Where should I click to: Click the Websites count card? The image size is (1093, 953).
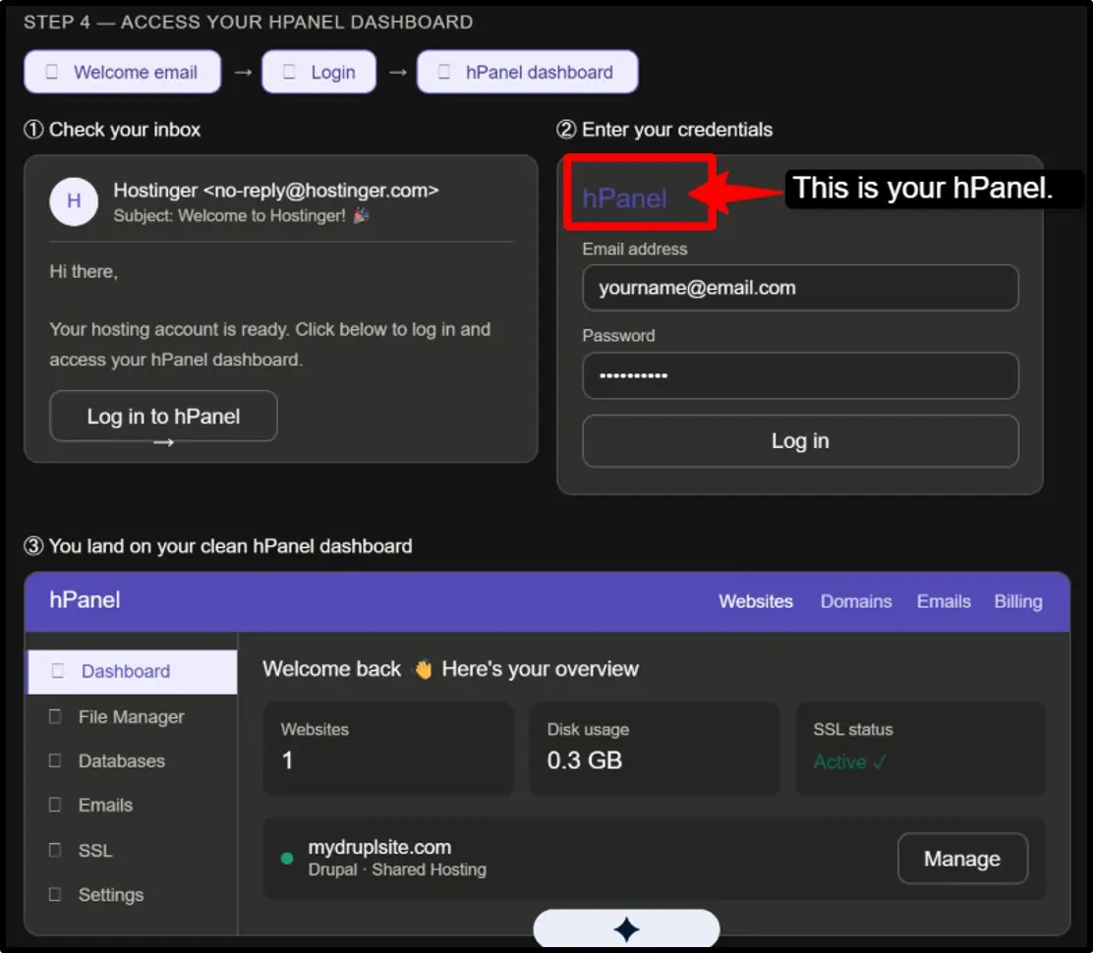click(388, 749)
